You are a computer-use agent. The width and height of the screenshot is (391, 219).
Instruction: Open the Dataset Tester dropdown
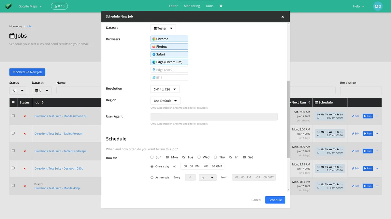tap(163, 28)
